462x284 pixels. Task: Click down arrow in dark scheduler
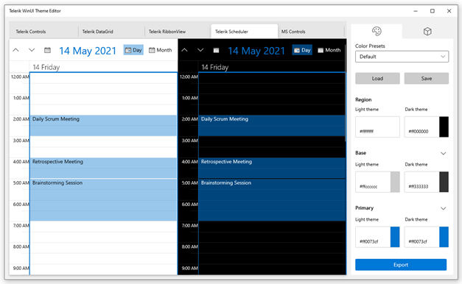(200, 50)
